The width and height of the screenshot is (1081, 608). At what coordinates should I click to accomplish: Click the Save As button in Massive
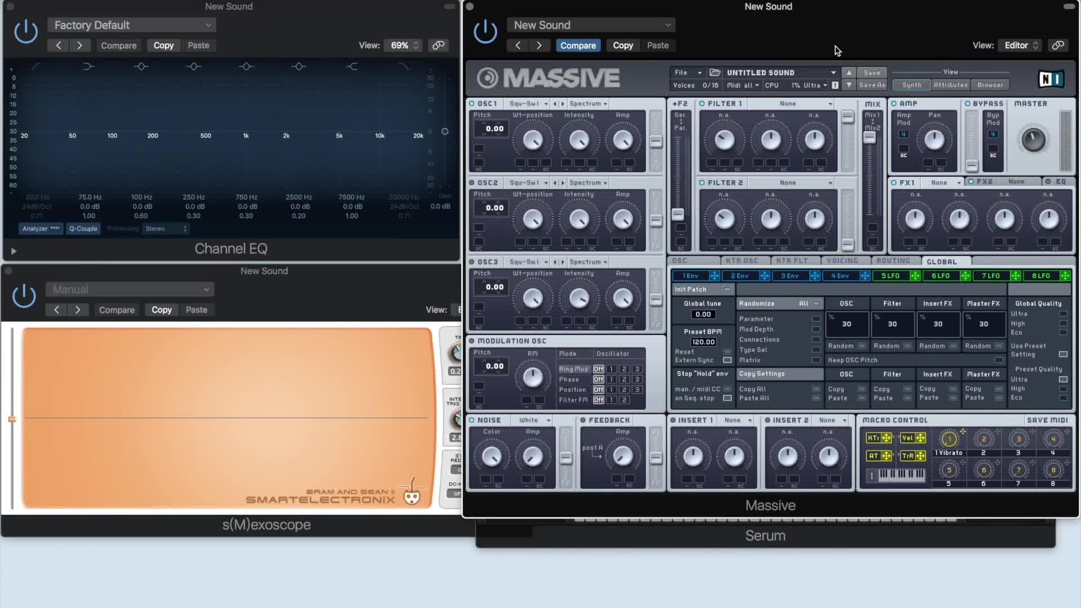(872, 85)
